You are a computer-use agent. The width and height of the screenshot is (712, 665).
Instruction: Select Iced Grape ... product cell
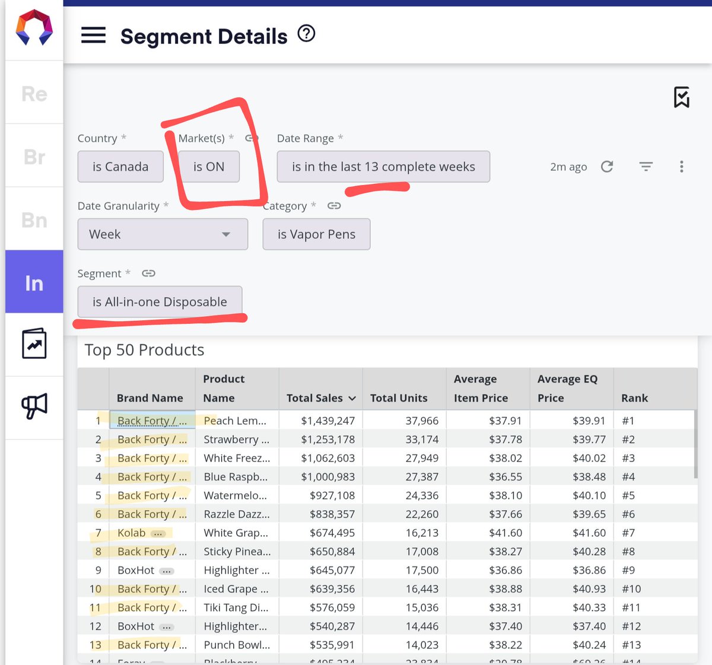pyautogui.click(x=237, y=589)
